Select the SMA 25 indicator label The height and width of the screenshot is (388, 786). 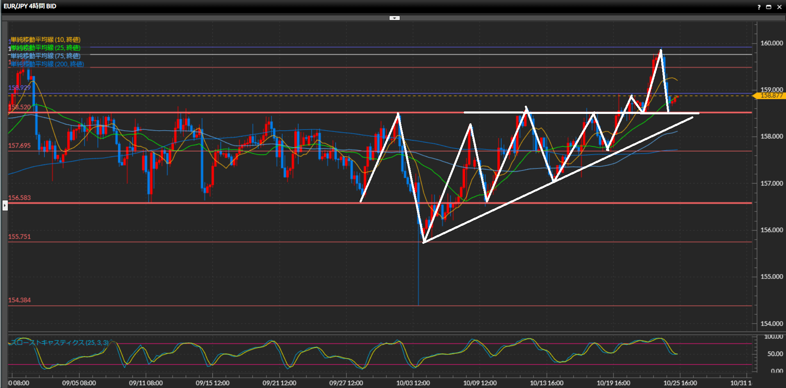(x=46, y=48)
